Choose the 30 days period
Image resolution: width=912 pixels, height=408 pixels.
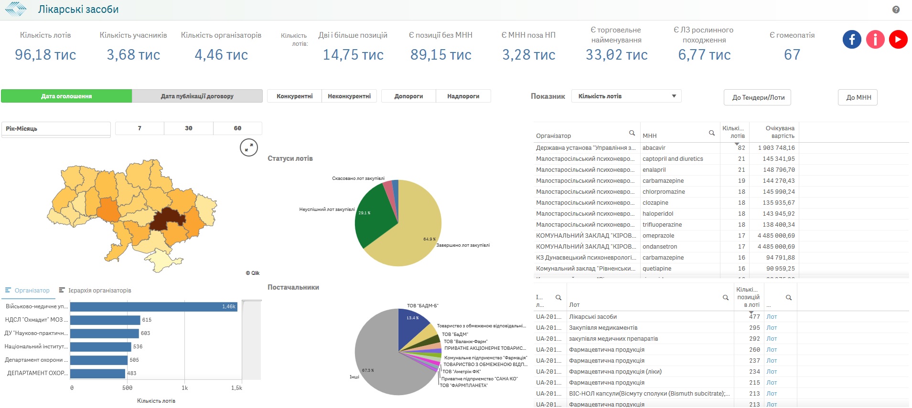[189, 128]
